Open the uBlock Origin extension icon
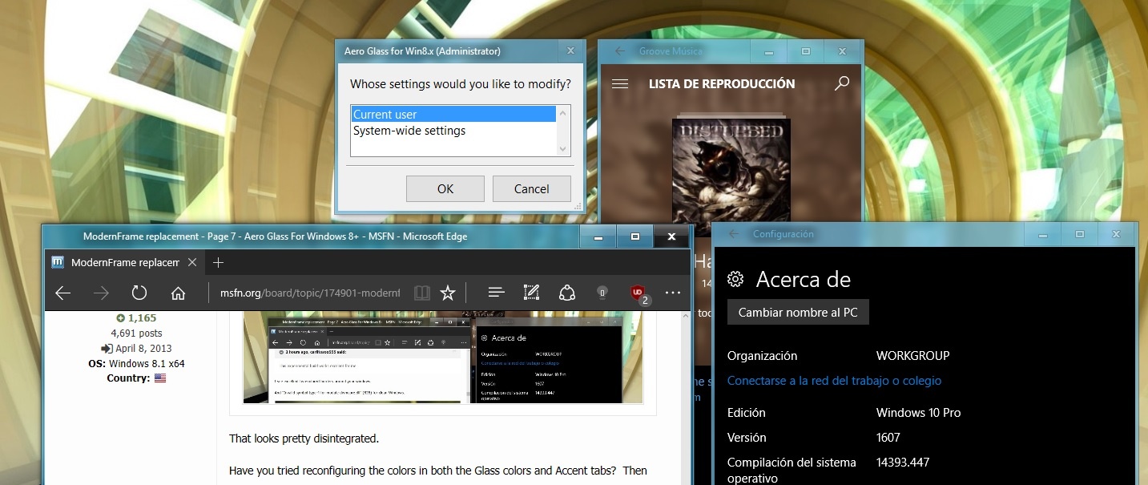1148x485 pixels. (x=638, y=293)
